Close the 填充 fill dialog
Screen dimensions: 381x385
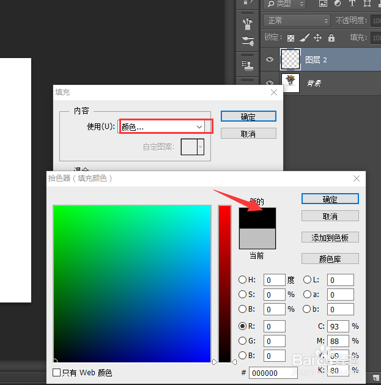tap(274, 92)
